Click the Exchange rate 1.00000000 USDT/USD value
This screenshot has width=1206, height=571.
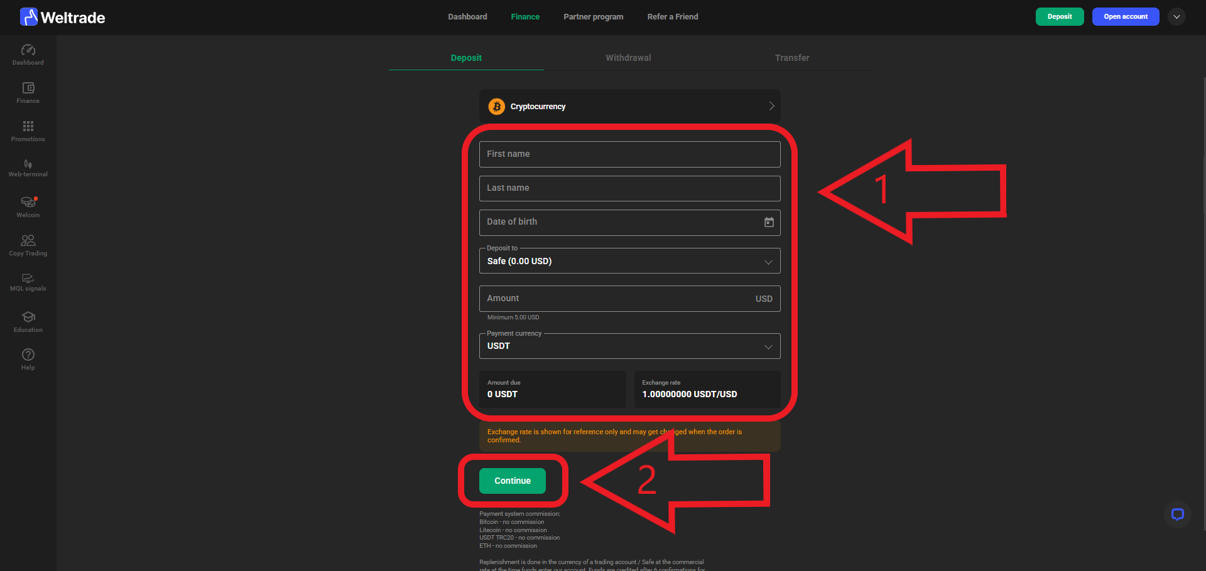[690, 394]
